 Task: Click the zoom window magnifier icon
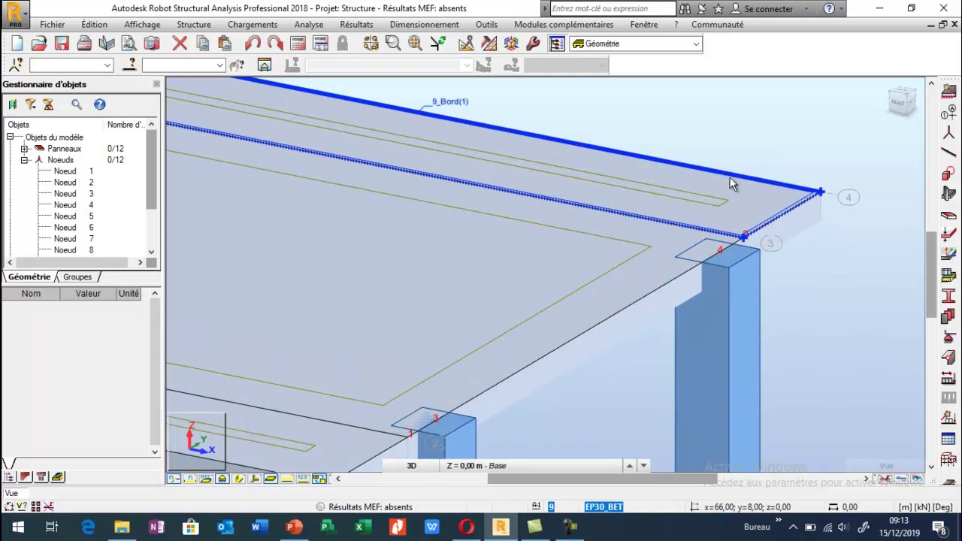click(393, 44)
